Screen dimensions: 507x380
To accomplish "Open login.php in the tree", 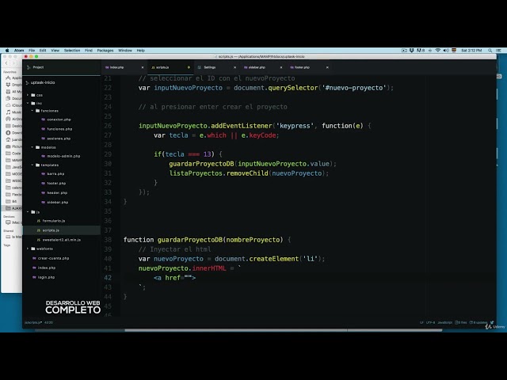I will pos(46,277).
